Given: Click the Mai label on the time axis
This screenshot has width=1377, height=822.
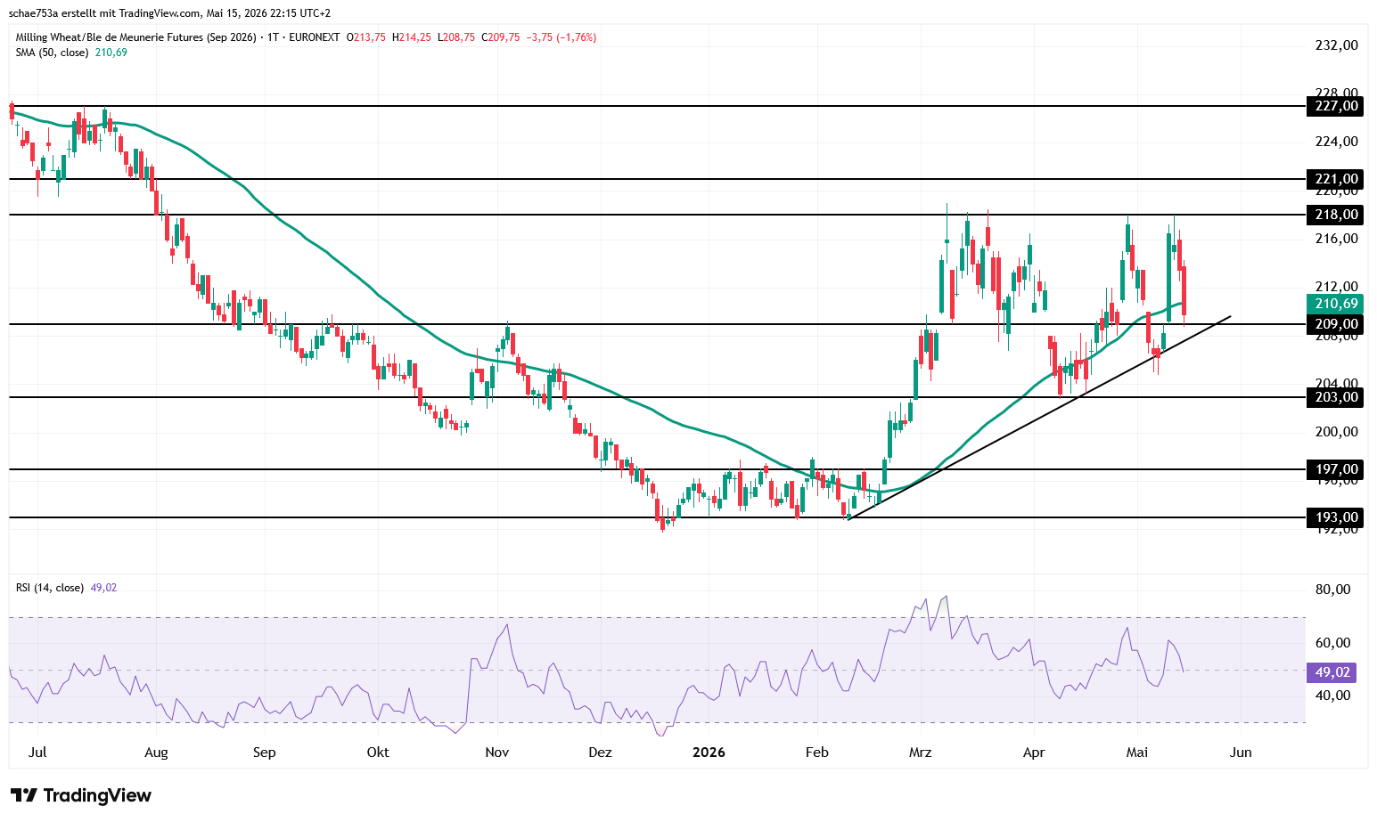Looking at the screenshot, I should click(x=1136, y=753).
